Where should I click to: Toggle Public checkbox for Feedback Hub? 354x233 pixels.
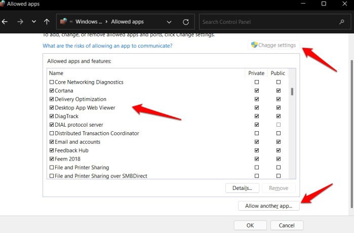(279, 150)
